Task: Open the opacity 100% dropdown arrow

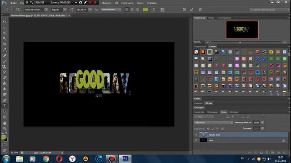Action: 262,123
